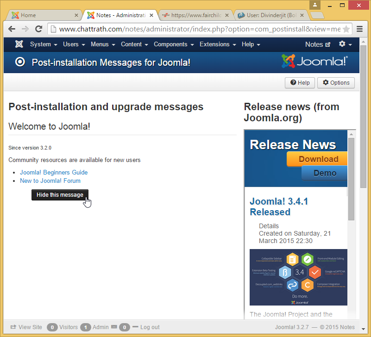Expand the System dropdown menu
The width and height of the screenshot is (371, 337).
[44, 44]
